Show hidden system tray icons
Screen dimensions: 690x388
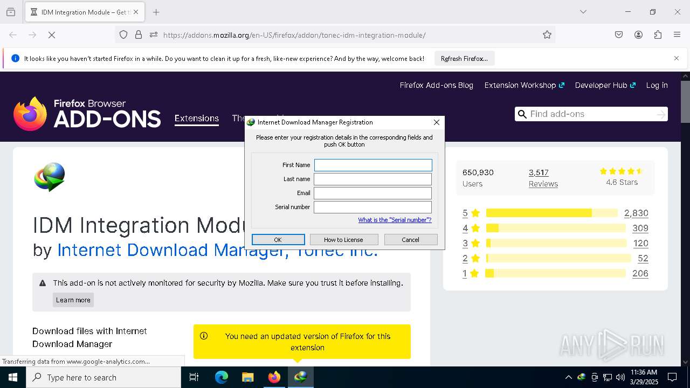(x=568, y=377)
